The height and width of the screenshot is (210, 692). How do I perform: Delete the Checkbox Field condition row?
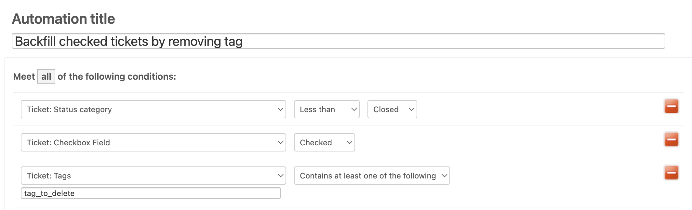tap(671, 139)
